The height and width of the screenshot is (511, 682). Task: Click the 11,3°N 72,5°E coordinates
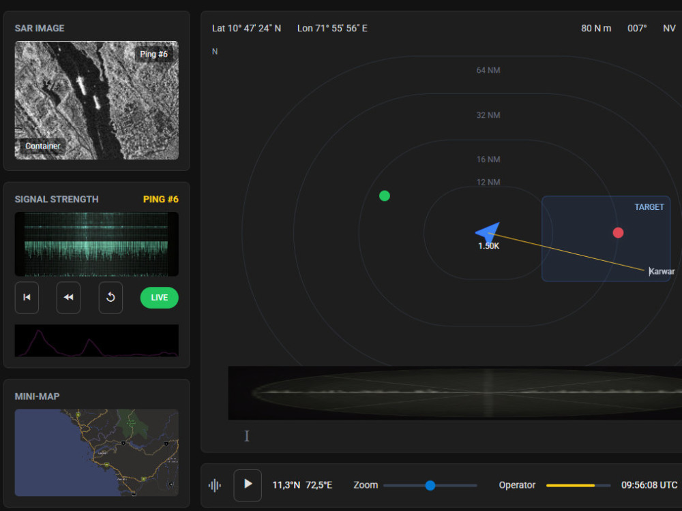(302, 485)
